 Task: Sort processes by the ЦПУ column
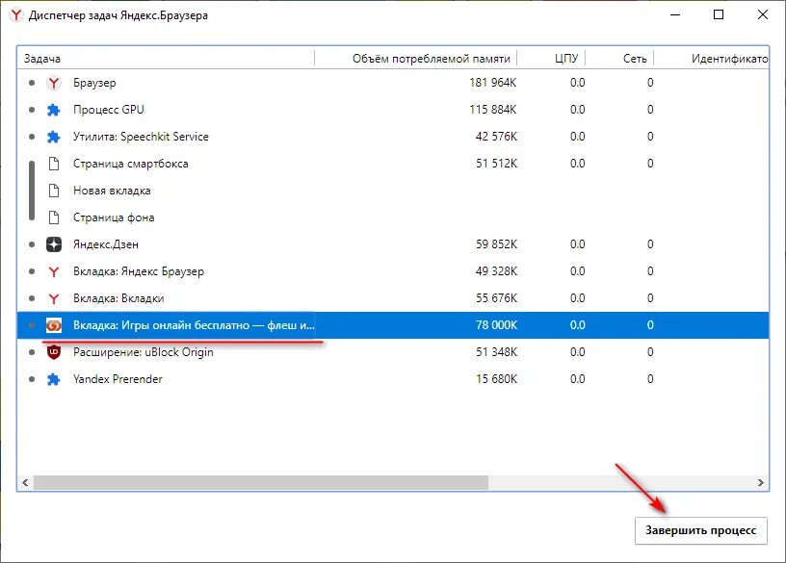coord(551,59)
